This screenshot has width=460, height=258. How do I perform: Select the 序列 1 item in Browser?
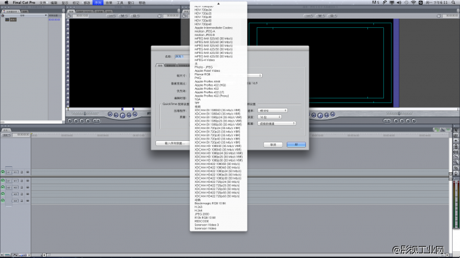tap(13, 19)
